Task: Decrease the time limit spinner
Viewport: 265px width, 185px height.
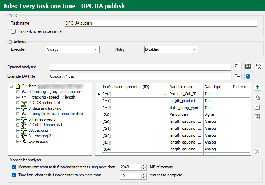Action: (x=143, y=178)
